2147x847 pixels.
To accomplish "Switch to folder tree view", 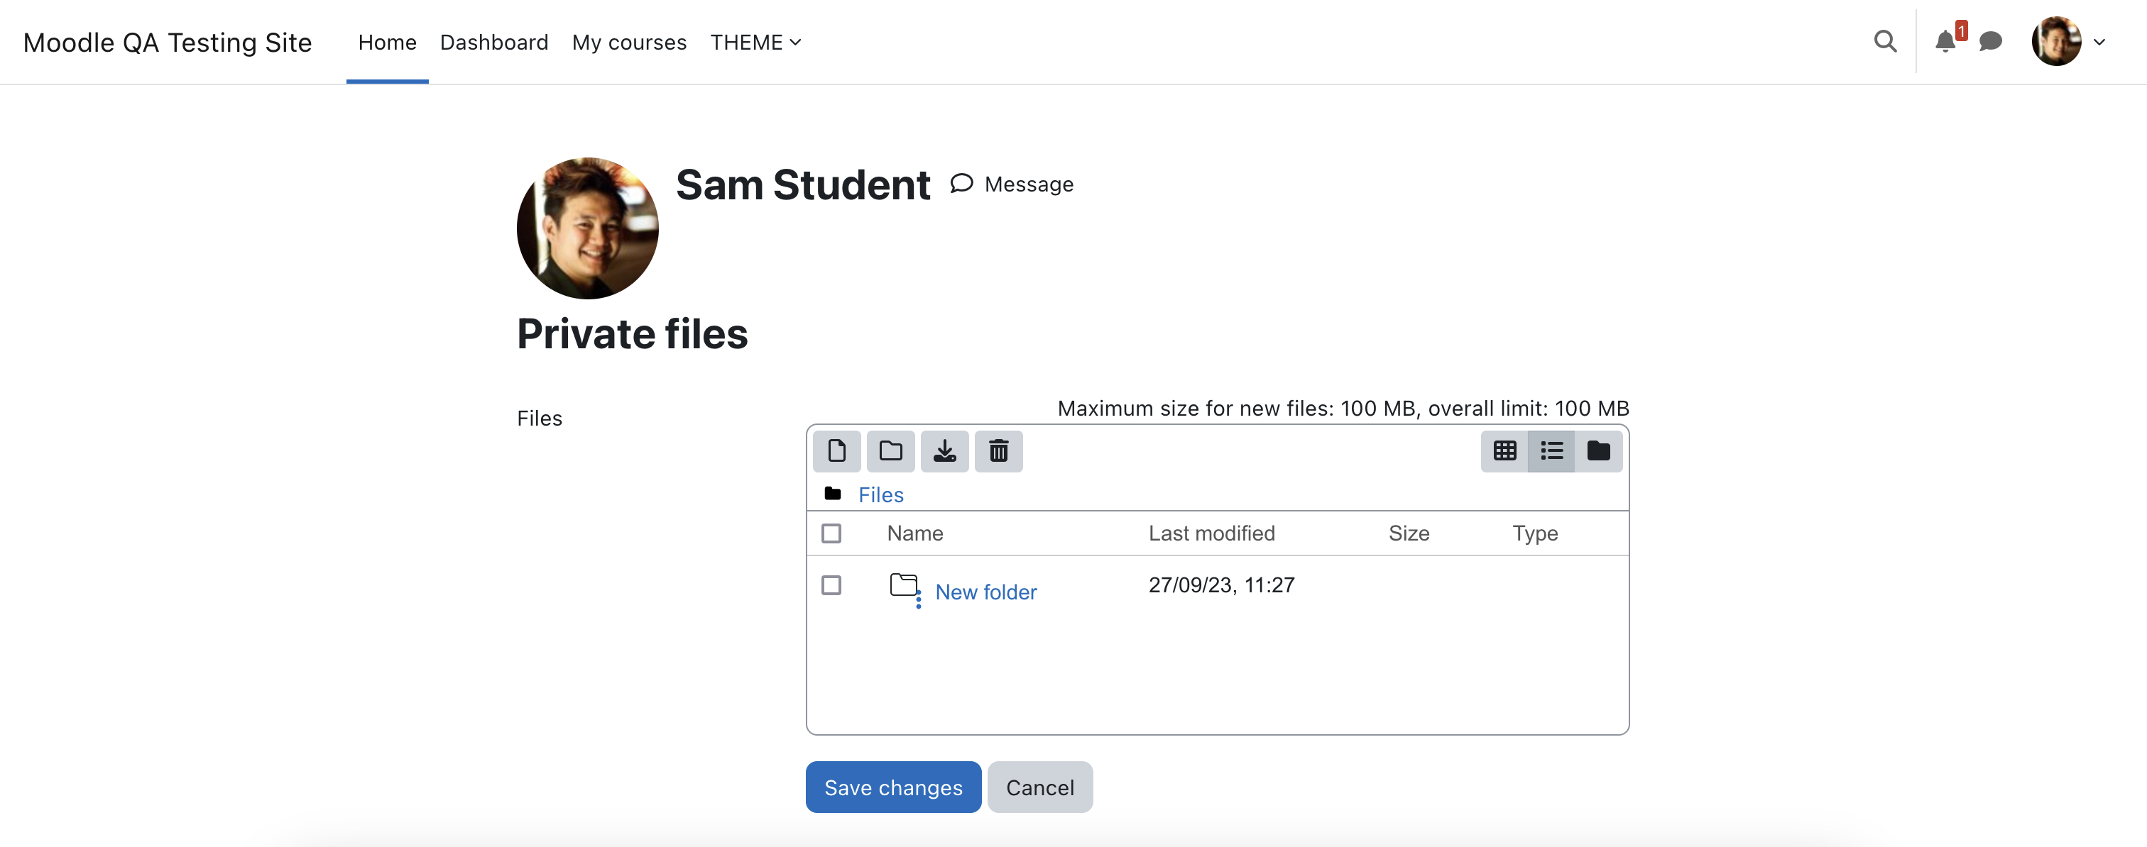I will pos(1599,450).
